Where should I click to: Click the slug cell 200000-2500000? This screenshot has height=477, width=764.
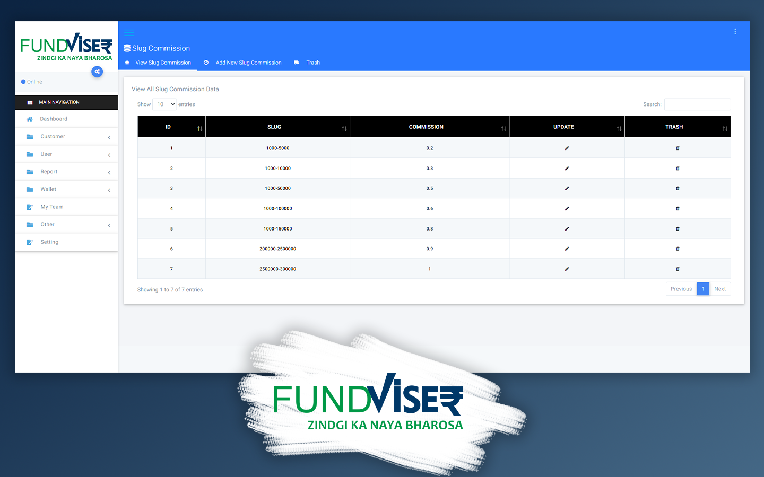coord(277,249)
